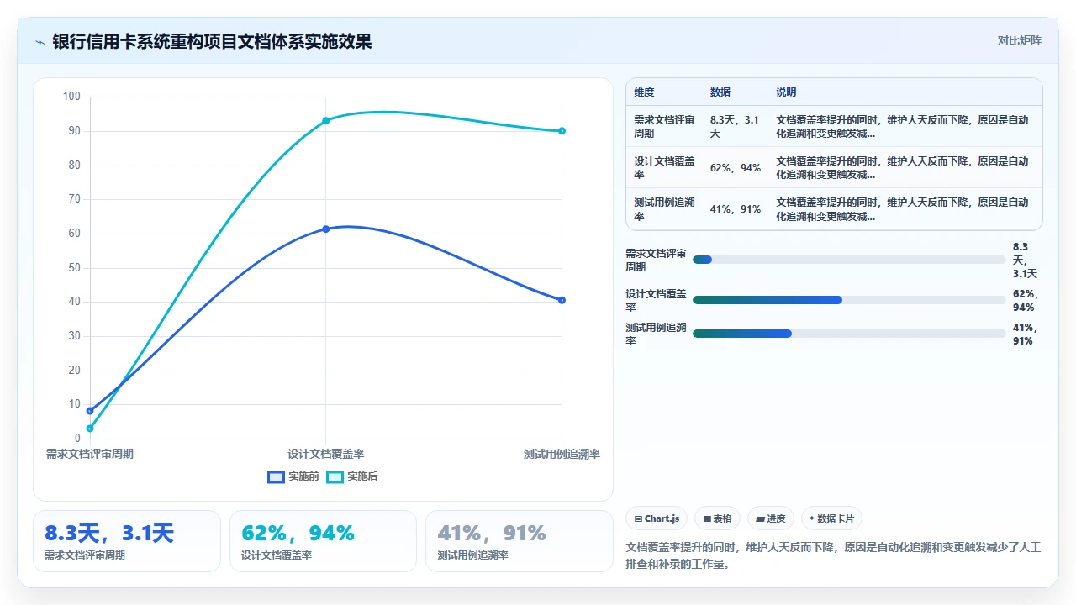Click 实施后 data point at 设计文档覆盖率

pyautogui.click(x=326, y=121)
